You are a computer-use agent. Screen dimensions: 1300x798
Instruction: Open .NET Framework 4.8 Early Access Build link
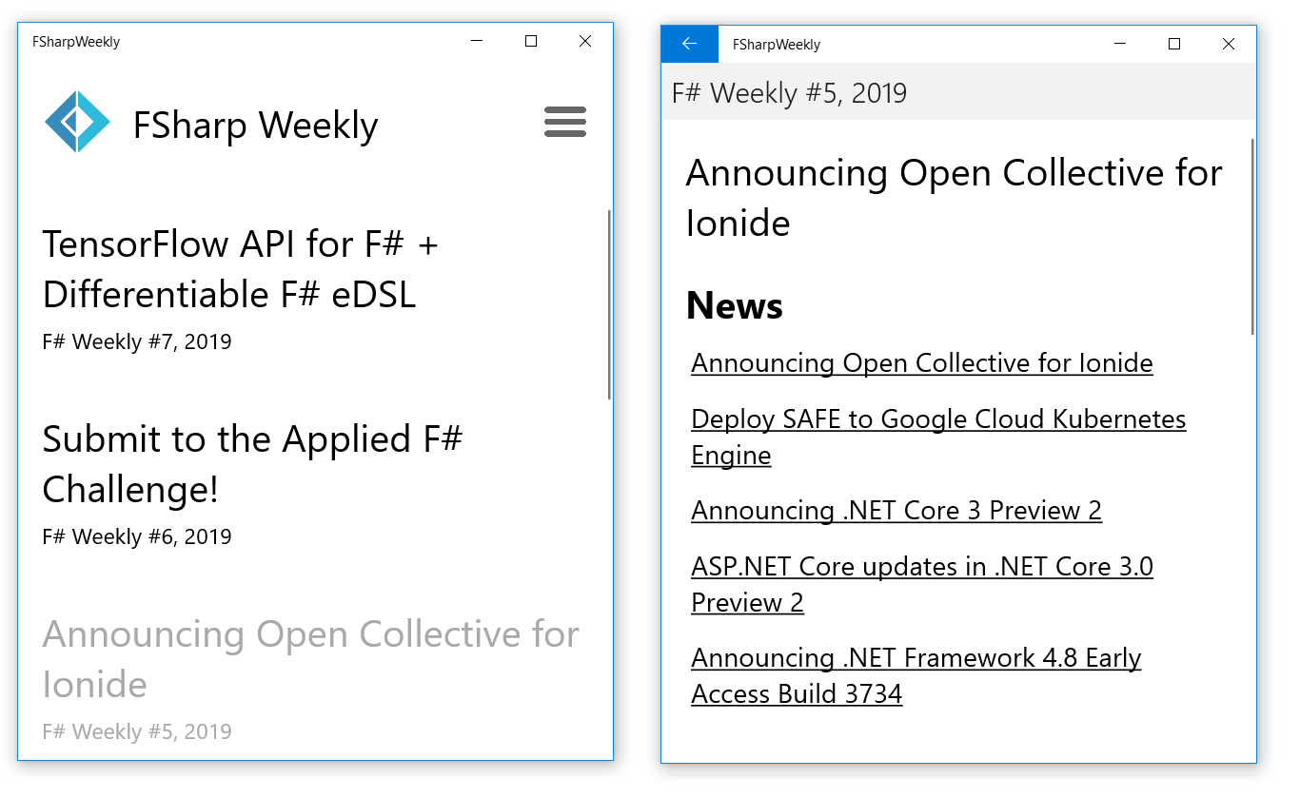click(916, 675)
